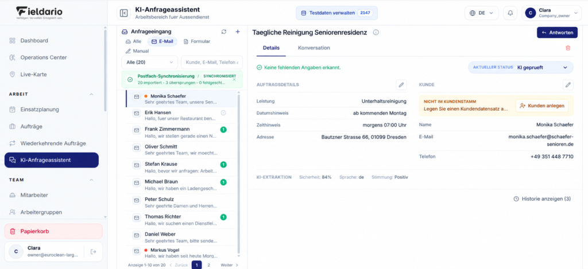The image size is (588, 269).
Task: Click the Kunde, E-Mail, Telefon search field
Action: coord(212,62)
